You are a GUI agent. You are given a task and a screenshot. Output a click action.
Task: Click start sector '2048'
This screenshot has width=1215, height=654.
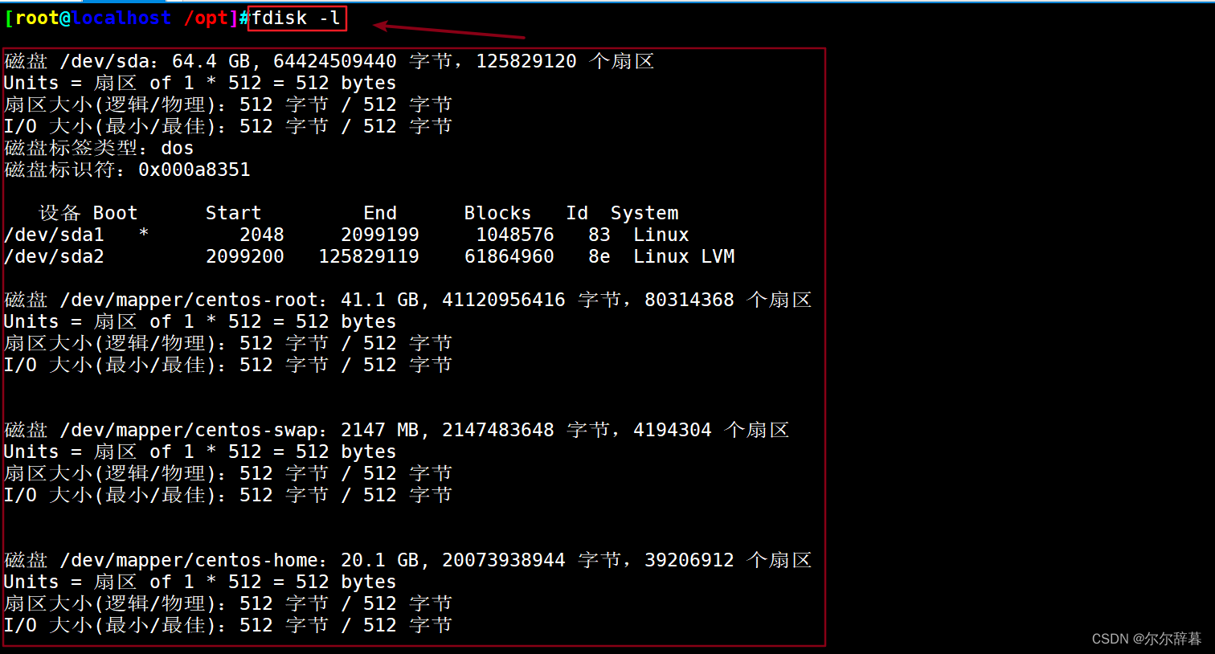262,235
